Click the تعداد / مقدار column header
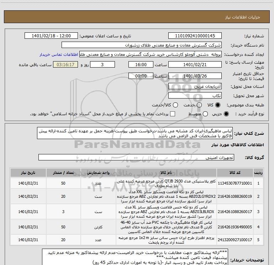The height and width of the screenshot is (265, 274). click(x=63, y=173)
